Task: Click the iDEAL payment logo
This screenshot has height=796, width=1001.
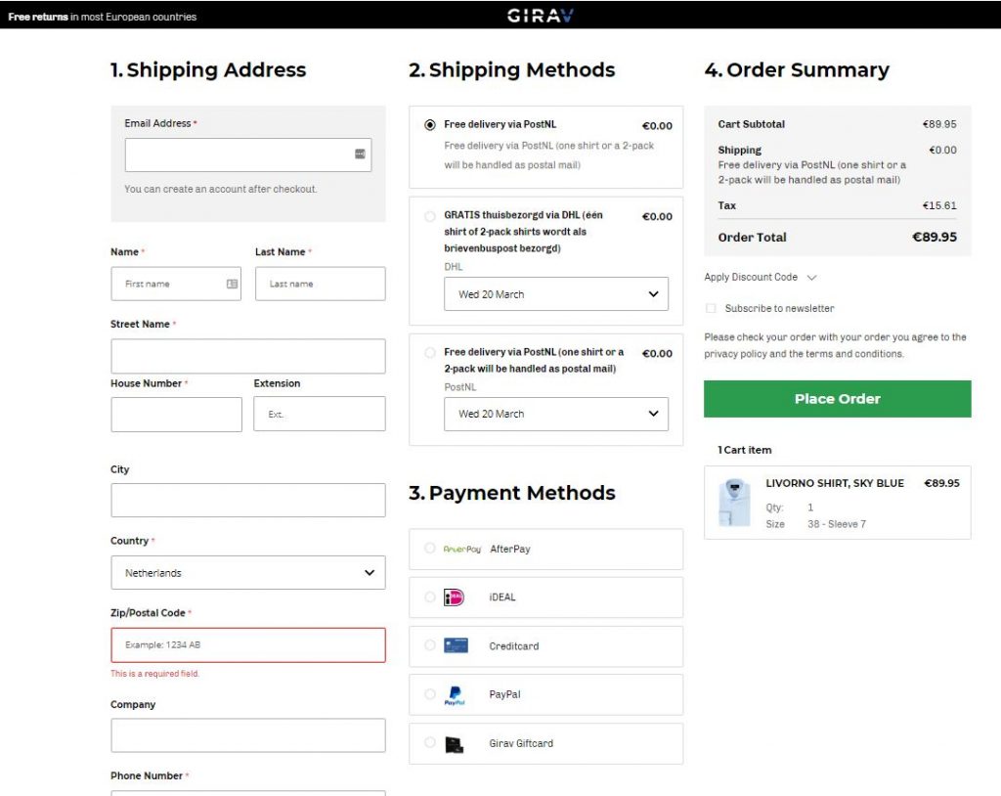Action: [x=454, y=597]
